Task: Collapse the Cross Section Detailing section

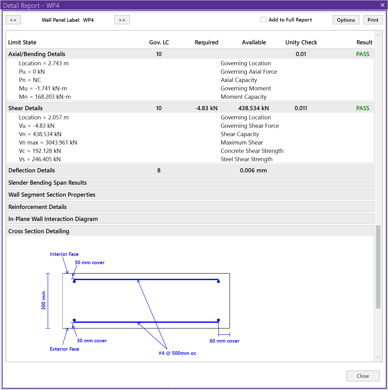Action: click(38, 231)
